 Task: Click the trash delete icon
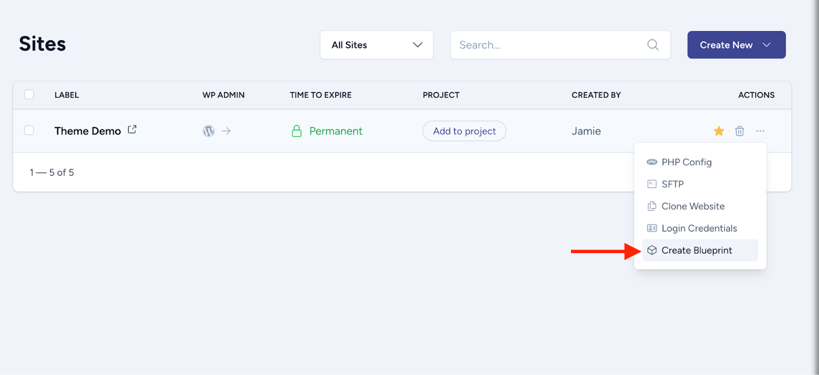(x=740, y=131)
